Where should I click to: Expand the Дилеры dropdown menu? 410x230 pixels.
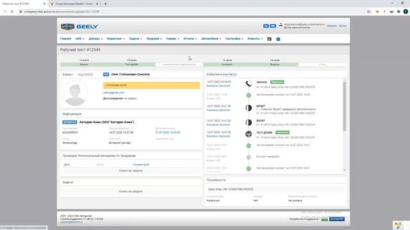tap(95, 38)
